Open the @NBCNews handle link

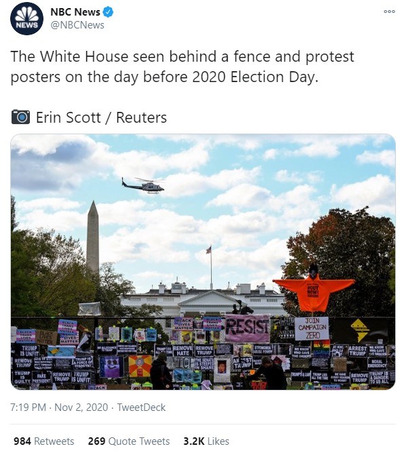(77, 25)
